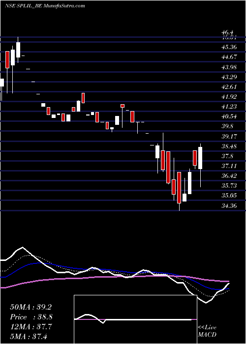
Task: Click the 41.23 price axis label
Action: (229, 107)
